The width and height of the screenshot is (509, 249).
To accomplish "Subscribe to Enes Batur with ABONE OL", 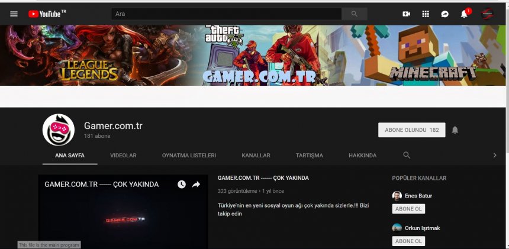I will pos(408,209).
